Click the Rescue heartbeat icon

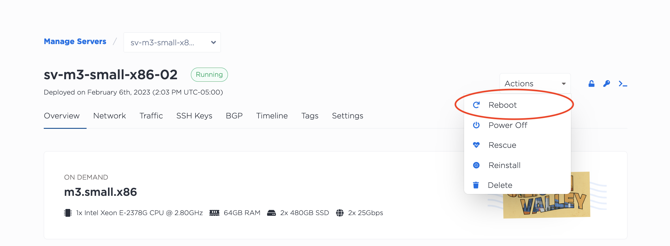[x=476, y=145]
